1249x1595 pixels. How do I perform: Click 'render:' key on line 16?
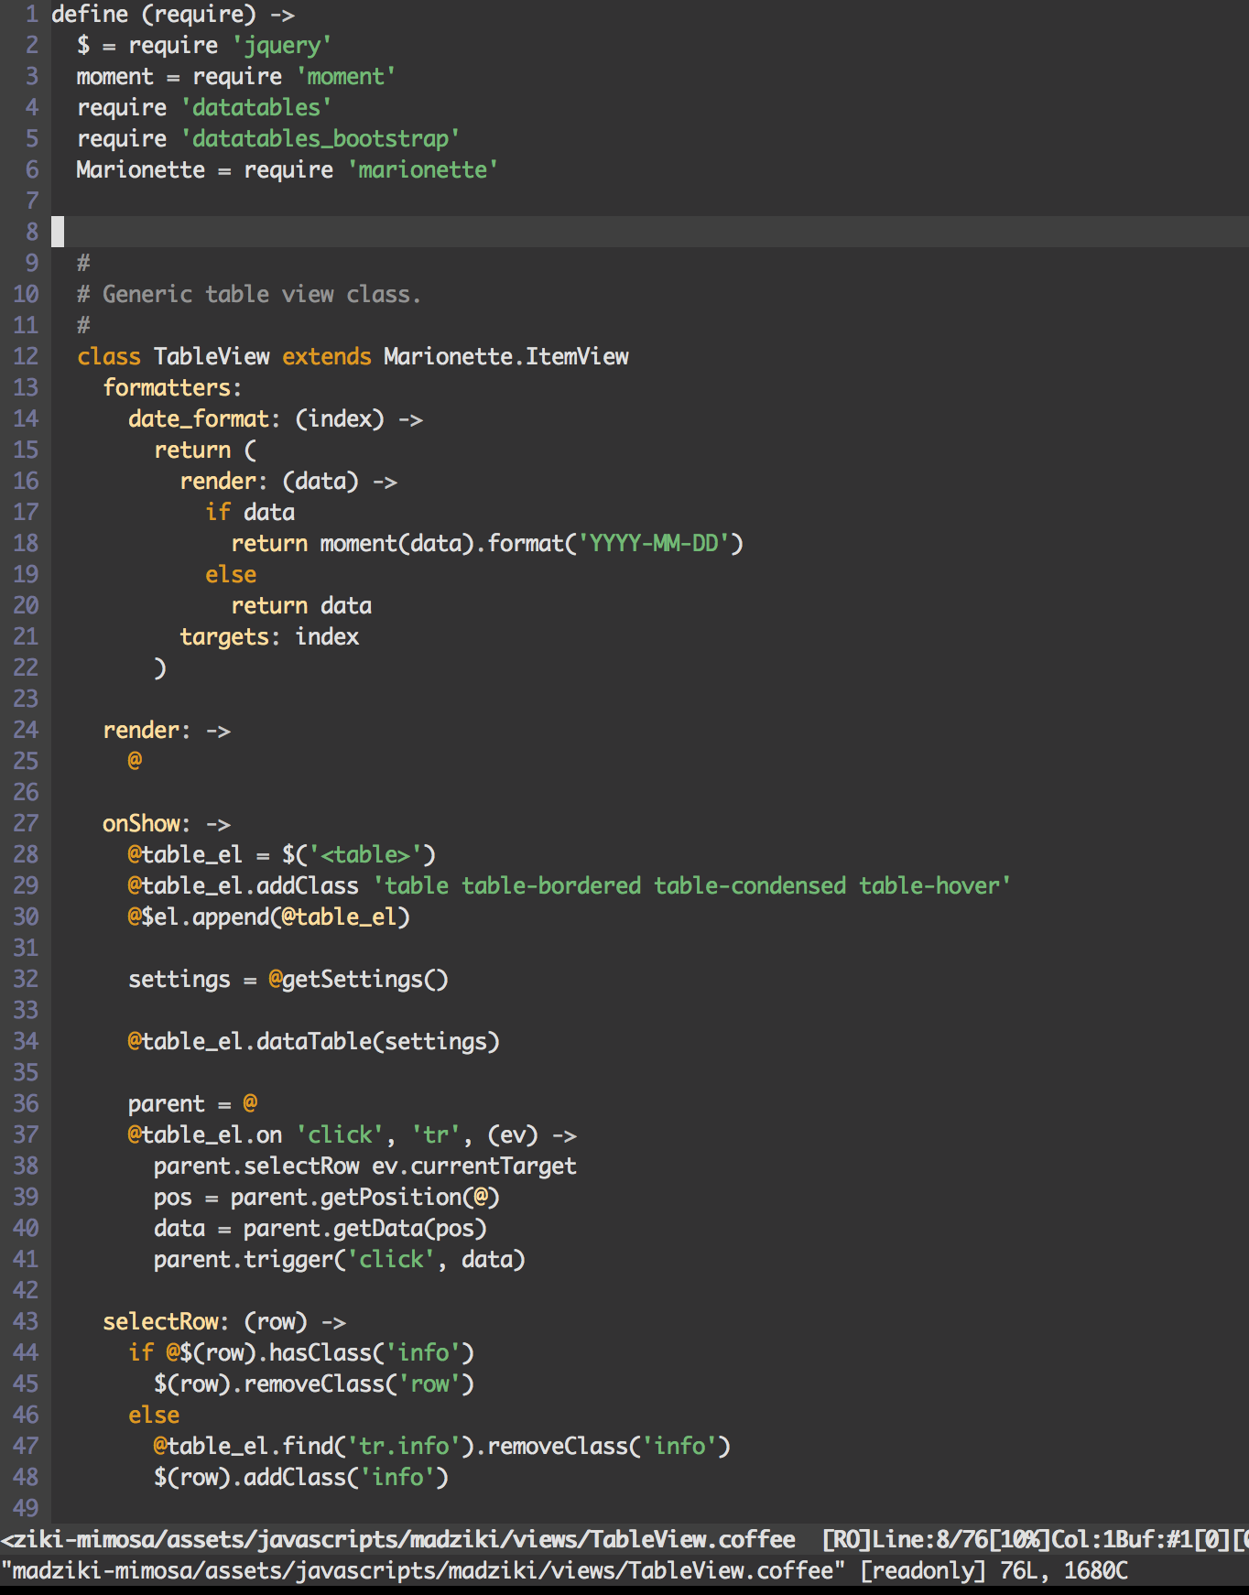(x=223, y=482)
